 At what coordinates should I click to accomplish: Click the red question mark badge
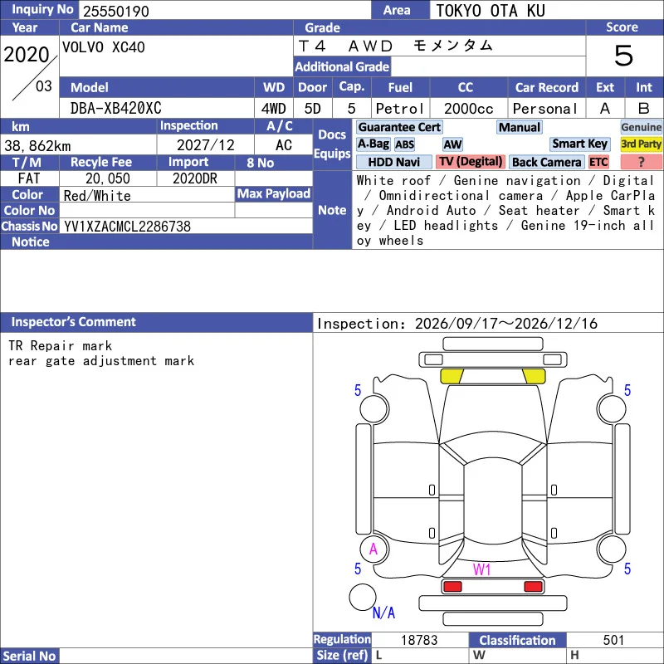[x=641, y=162]
